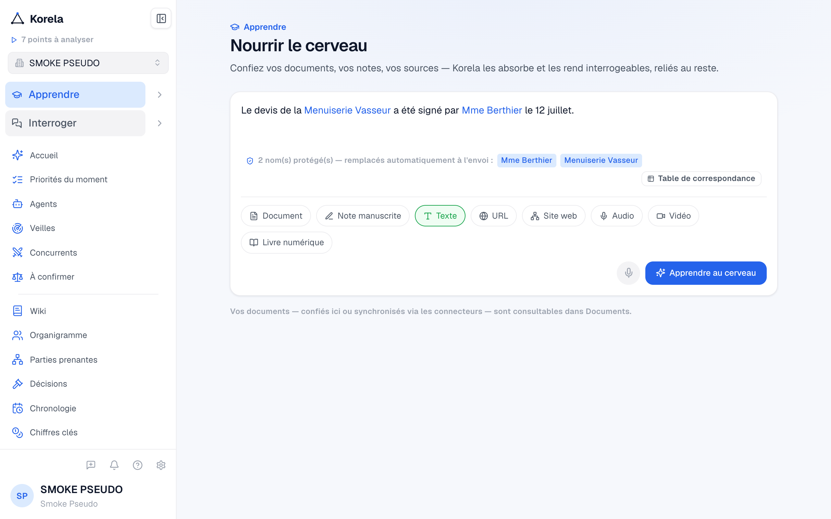Screen dimensions: 831x519
Task: Click the Chronologie calendar clock icon
Action: pos(18,408)
